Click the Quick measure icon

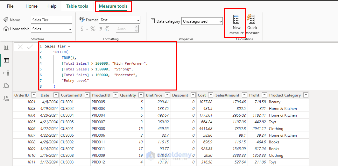[251, 19]
